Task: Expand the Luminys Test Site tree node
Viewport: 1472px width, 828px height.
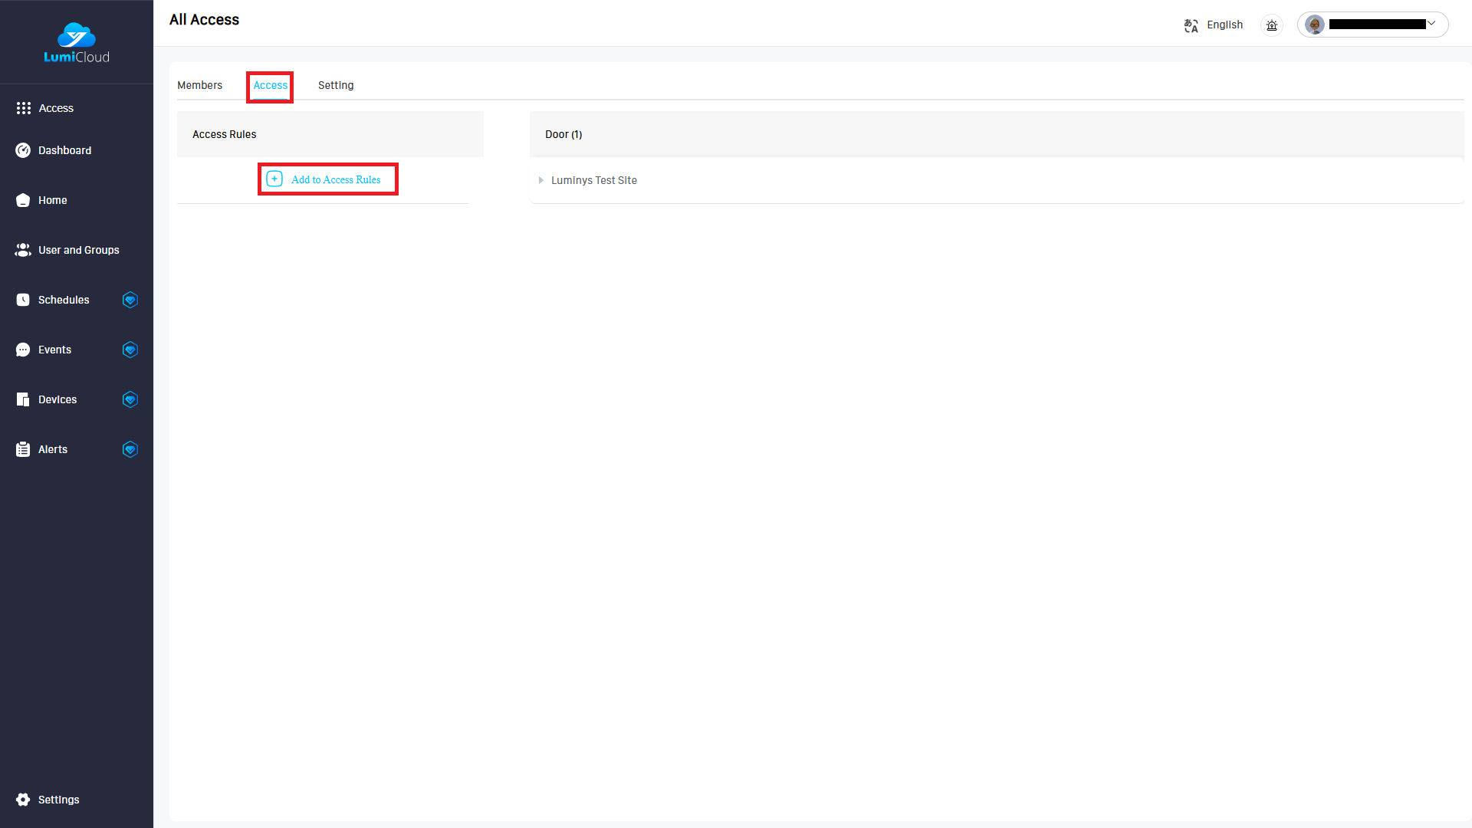Action: tap(541, 180)
